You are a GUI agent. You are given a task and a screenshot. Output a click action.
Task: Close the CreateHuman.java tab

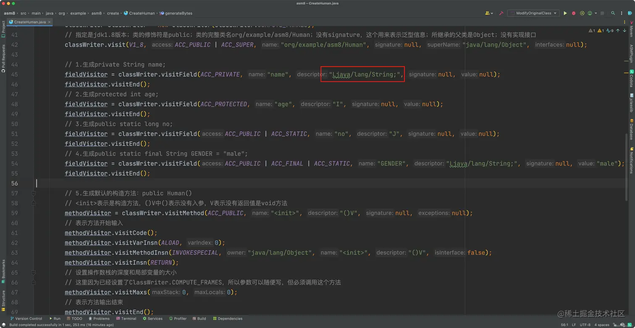pyautogui.click(x=49, y=22)
